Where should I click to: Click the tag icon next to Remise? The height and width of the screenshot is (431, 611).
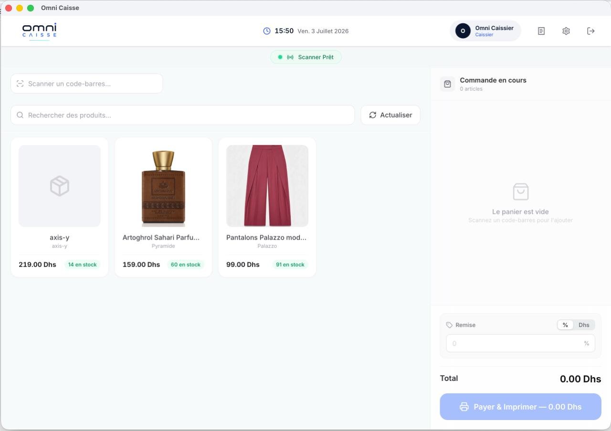449,325
